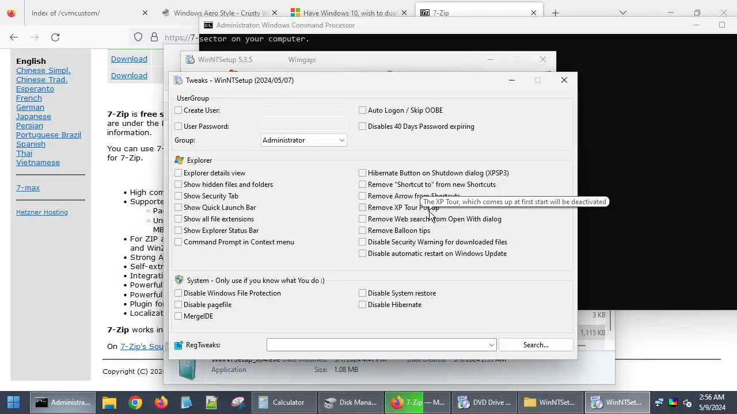737x414 pixels.
Task: Click the 7-Zip Firefox taskbar button
Action: [417, 402]
